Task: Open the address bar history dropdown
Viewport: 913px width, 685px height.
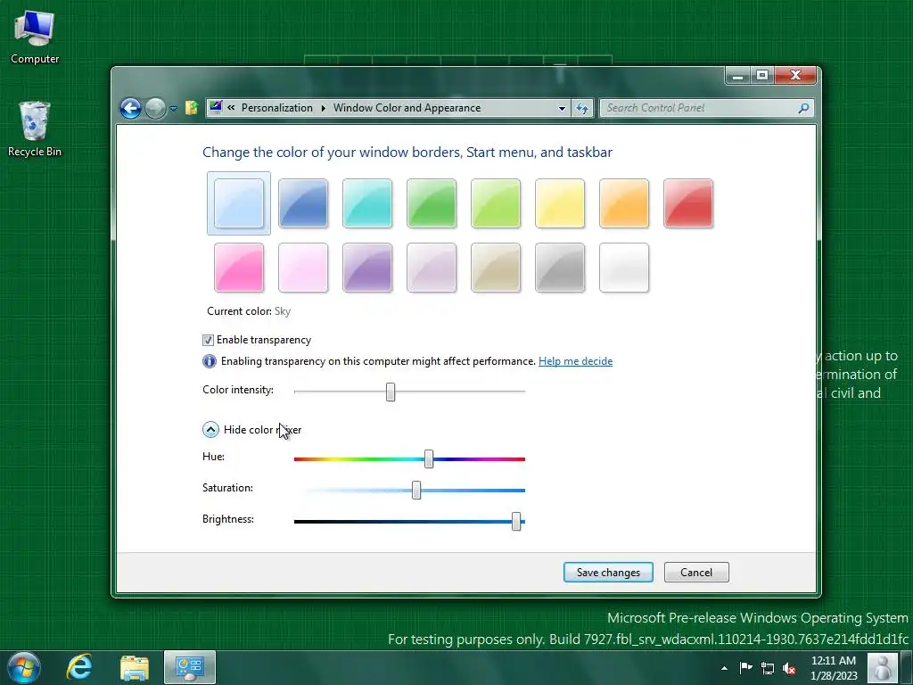Action: pos(562,108)
